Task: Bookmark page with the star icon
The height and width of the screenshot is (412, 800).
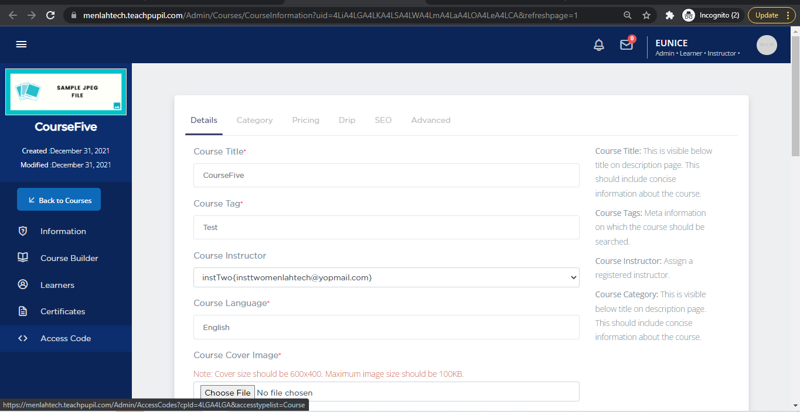Action: [646, 15]
